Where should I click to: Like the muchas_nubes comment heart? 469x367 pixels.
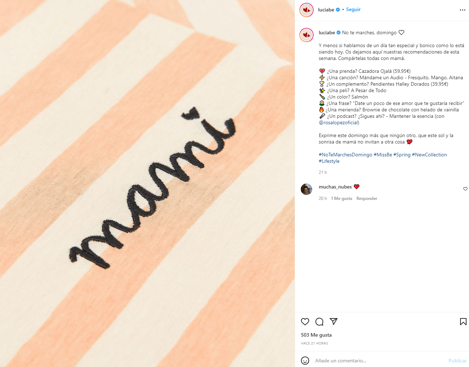click(x=465, y=189)
